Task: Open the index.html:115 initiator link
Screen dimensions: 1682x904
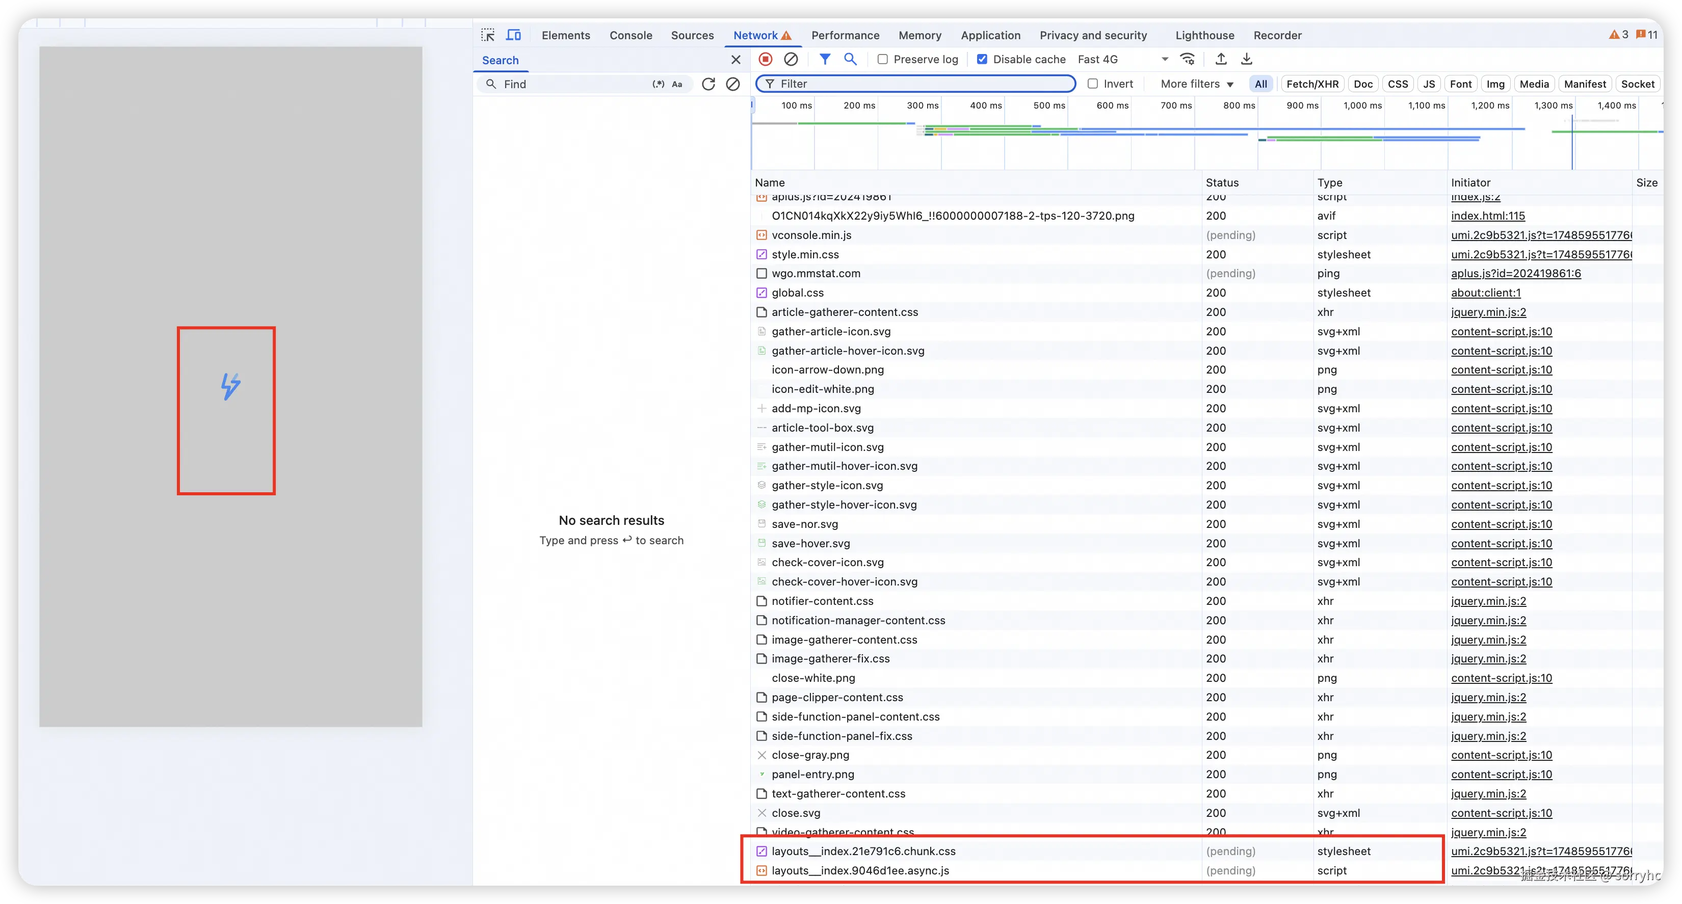Action: click(1487, 216)
